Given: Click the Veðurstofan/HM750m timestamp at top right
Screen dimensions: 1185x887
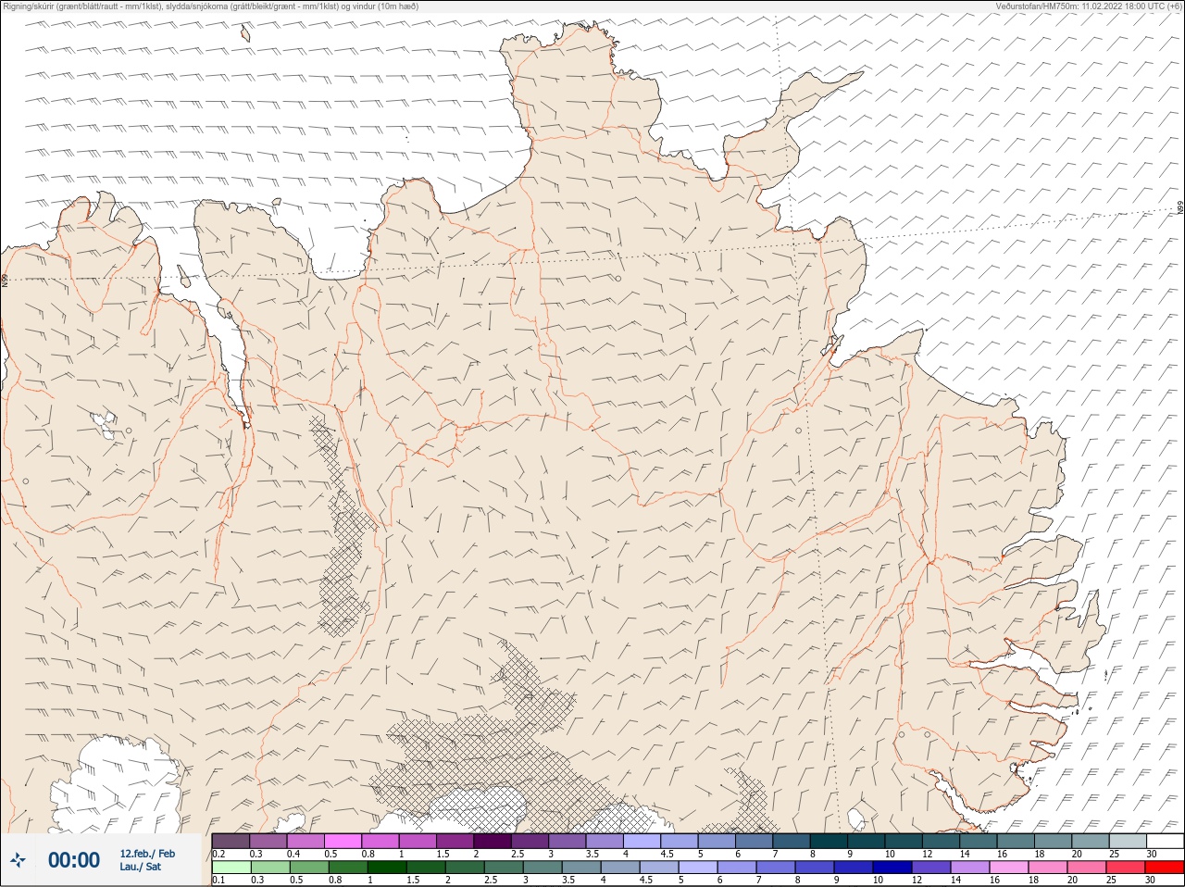Looking at the screenshot, I should click(x=1089, y=6).
